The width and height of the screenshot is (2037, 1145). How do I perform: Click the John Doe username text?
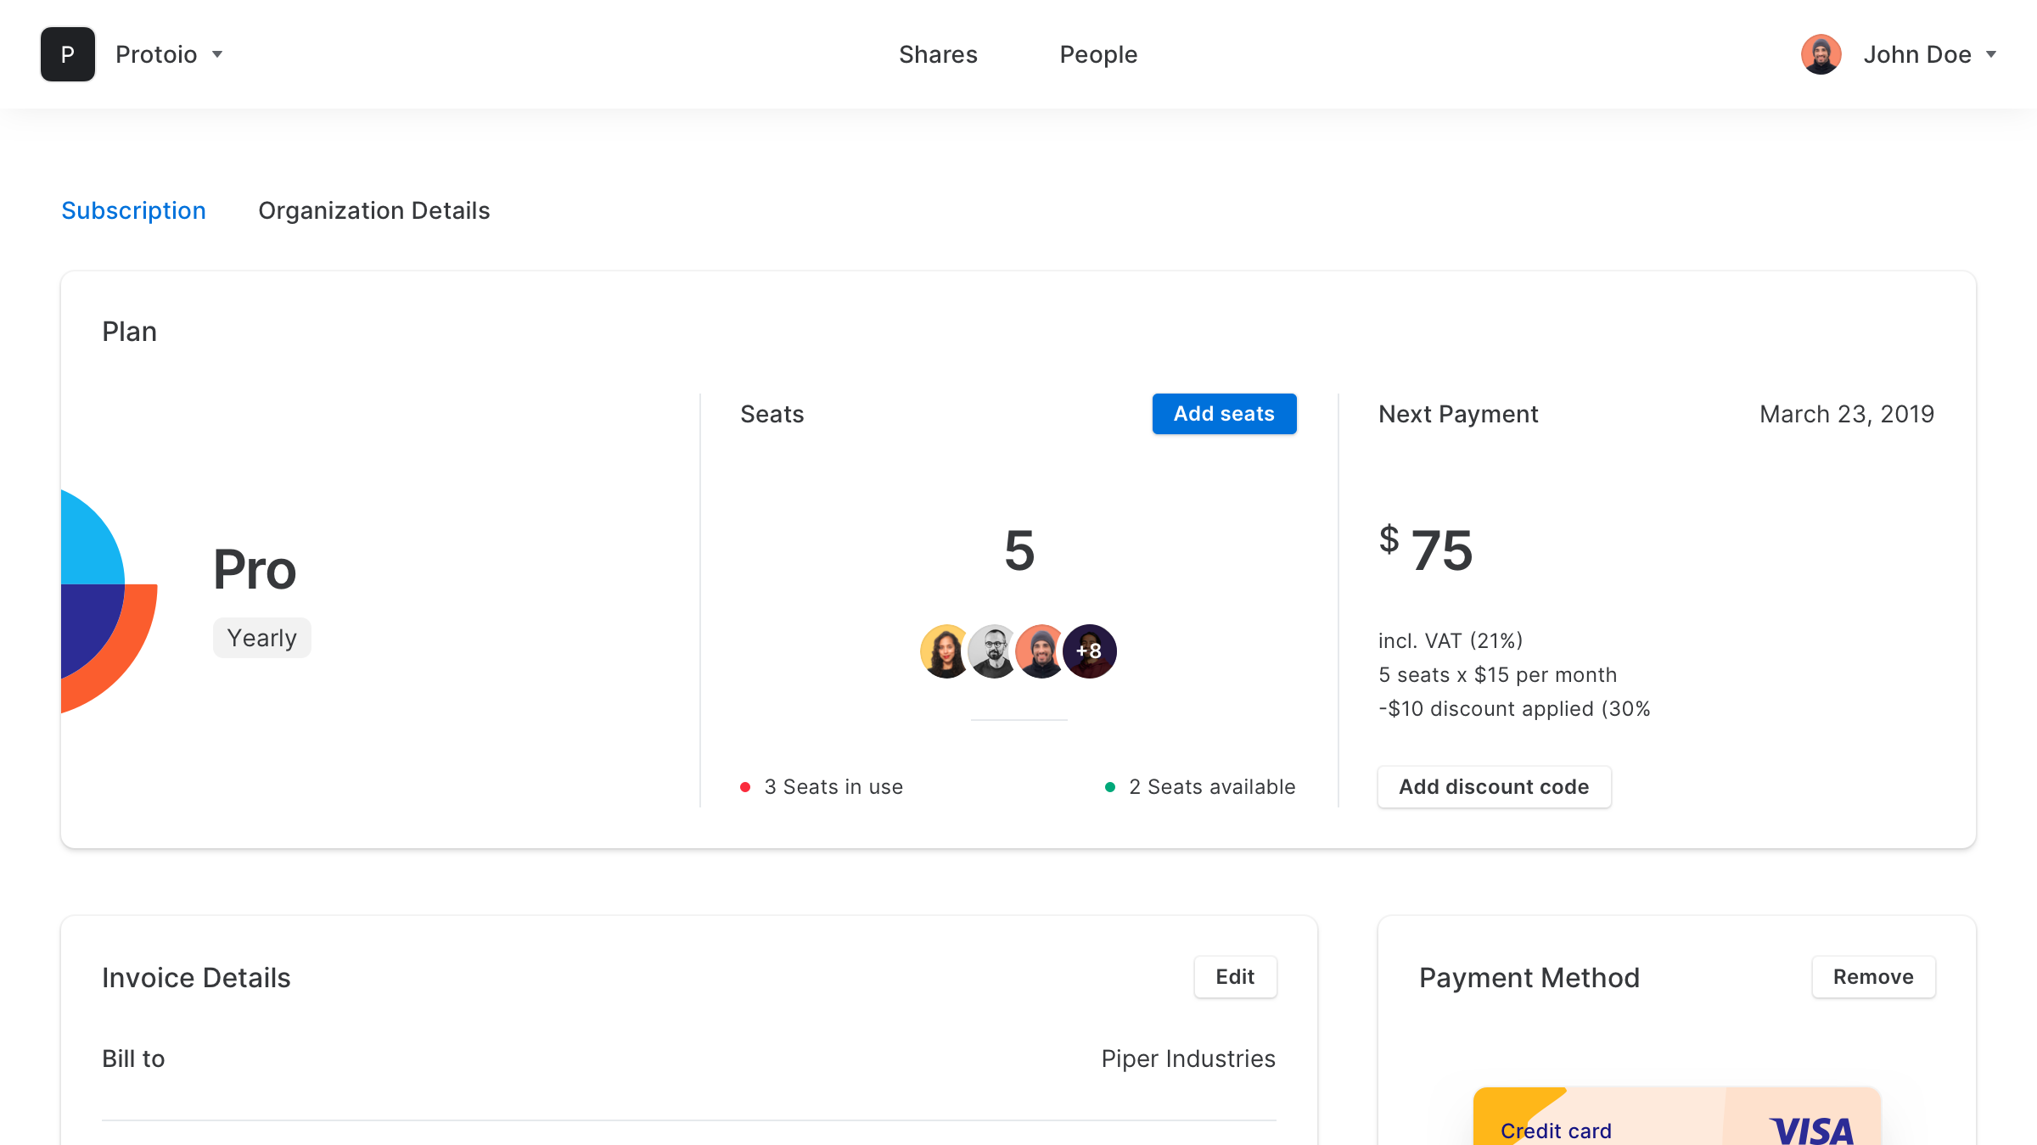[x=1917, y=54]
